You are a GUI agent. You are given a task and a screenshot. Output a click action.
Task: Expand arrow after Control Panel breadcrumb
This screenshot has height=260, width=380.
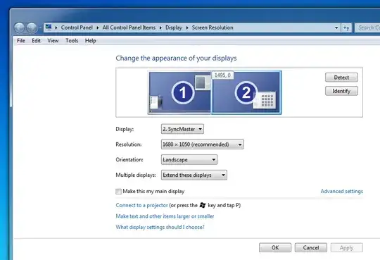pos(97,27)
